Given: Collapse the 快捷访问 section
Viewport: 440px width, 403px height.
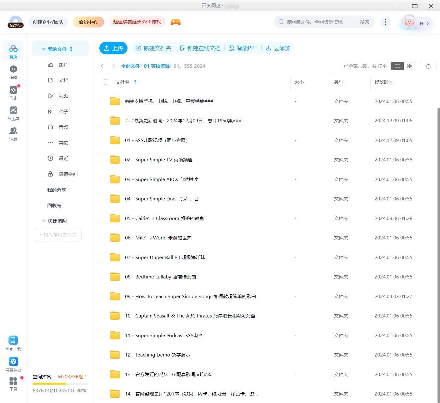Looking at the screenshot, I should pos(44,221).
